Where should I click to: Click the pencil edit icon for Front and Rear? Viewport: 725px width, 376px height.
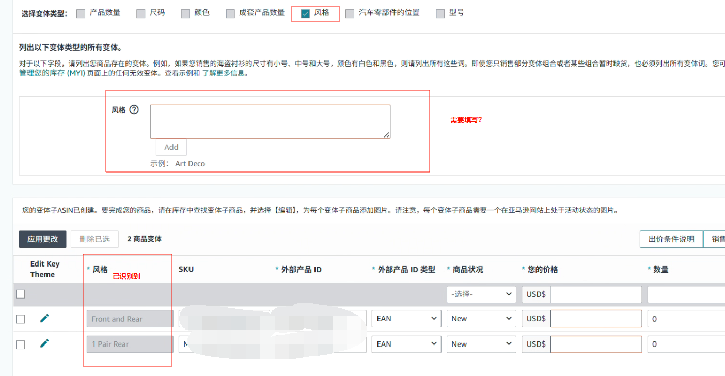45,318
